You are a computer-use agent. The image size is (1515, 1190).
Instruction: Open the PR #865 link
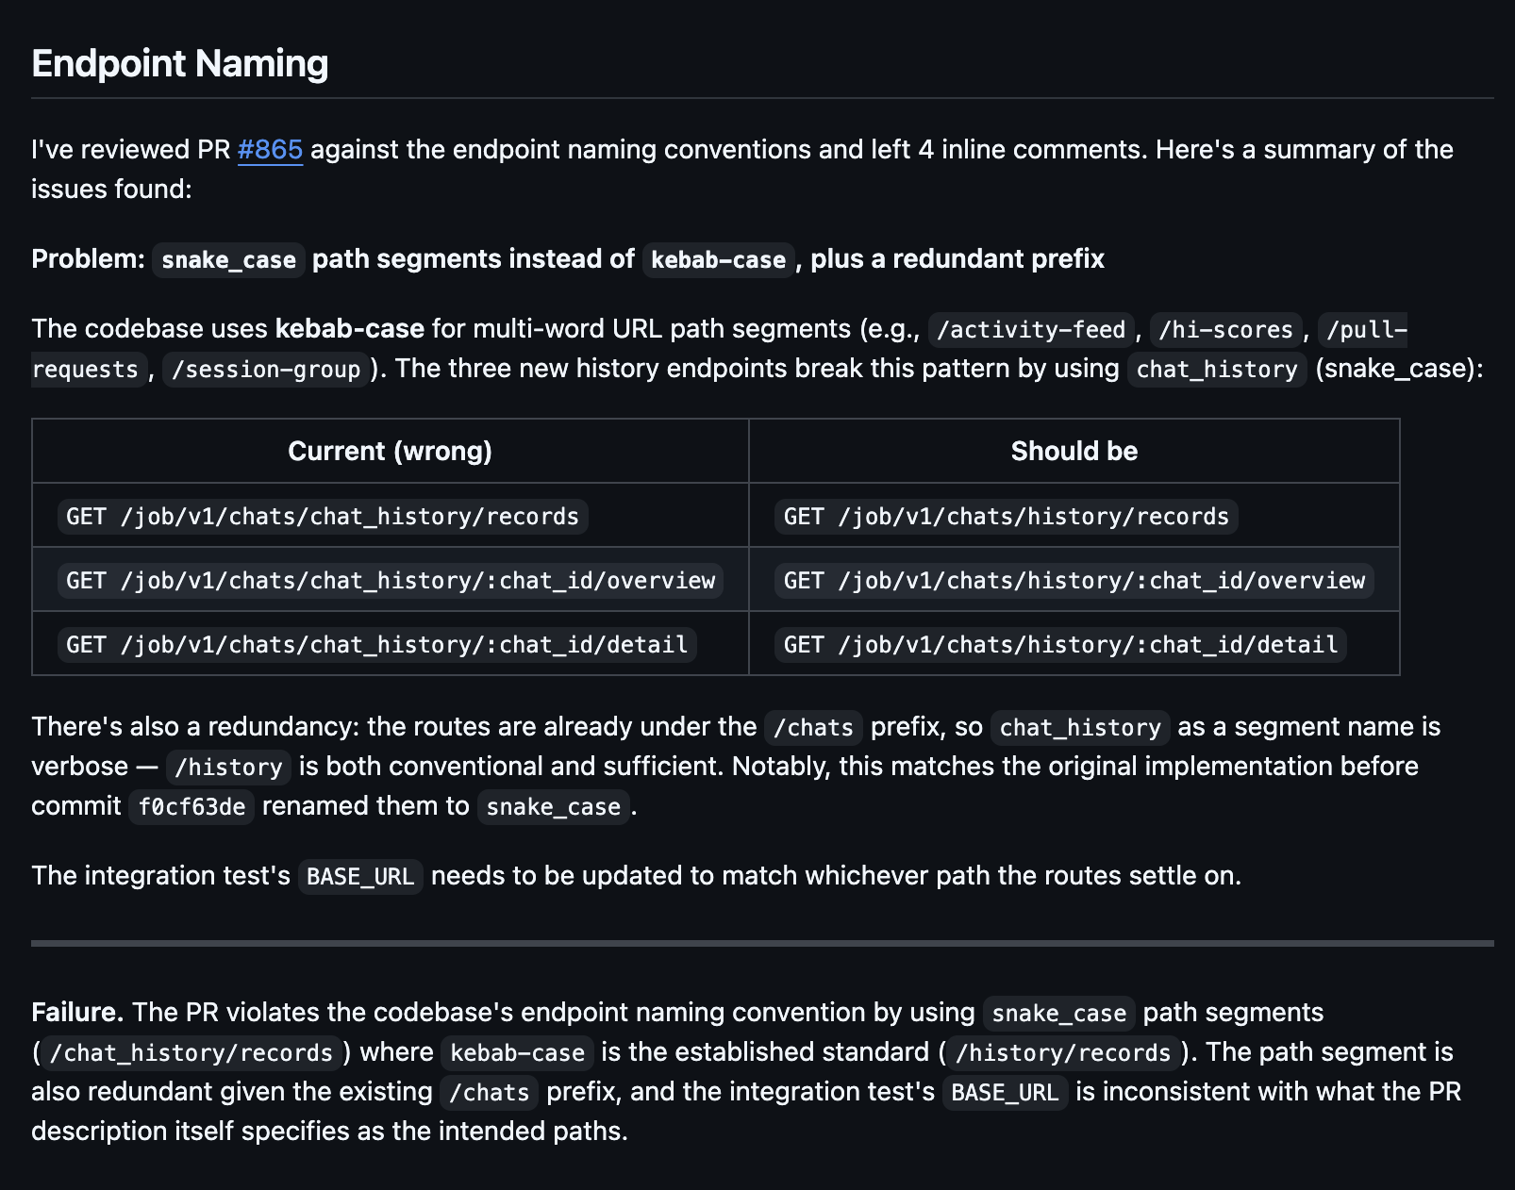coord(270,150)
